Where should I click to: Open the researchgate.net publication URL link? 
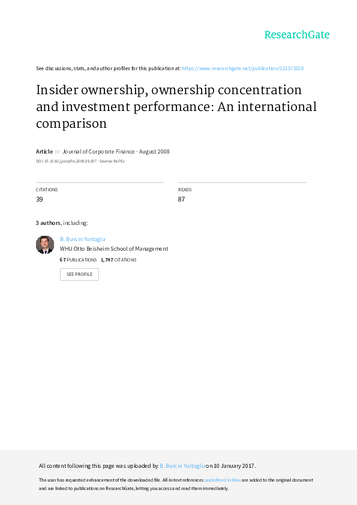click(x=242, y=68)
